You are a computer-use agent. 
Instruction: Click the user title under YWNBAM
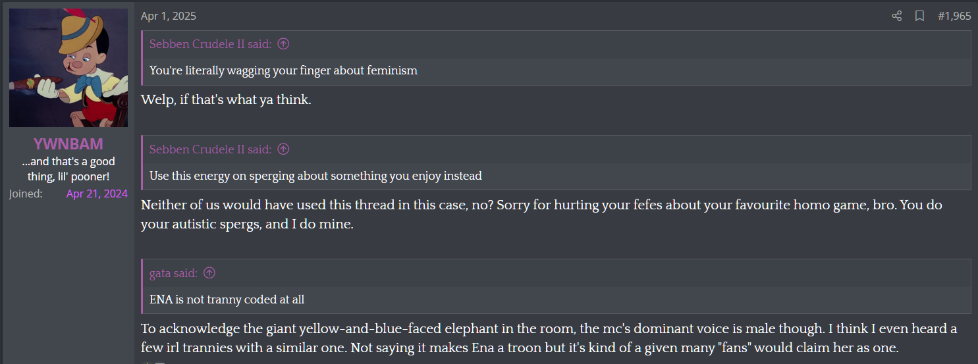[68, 169]
